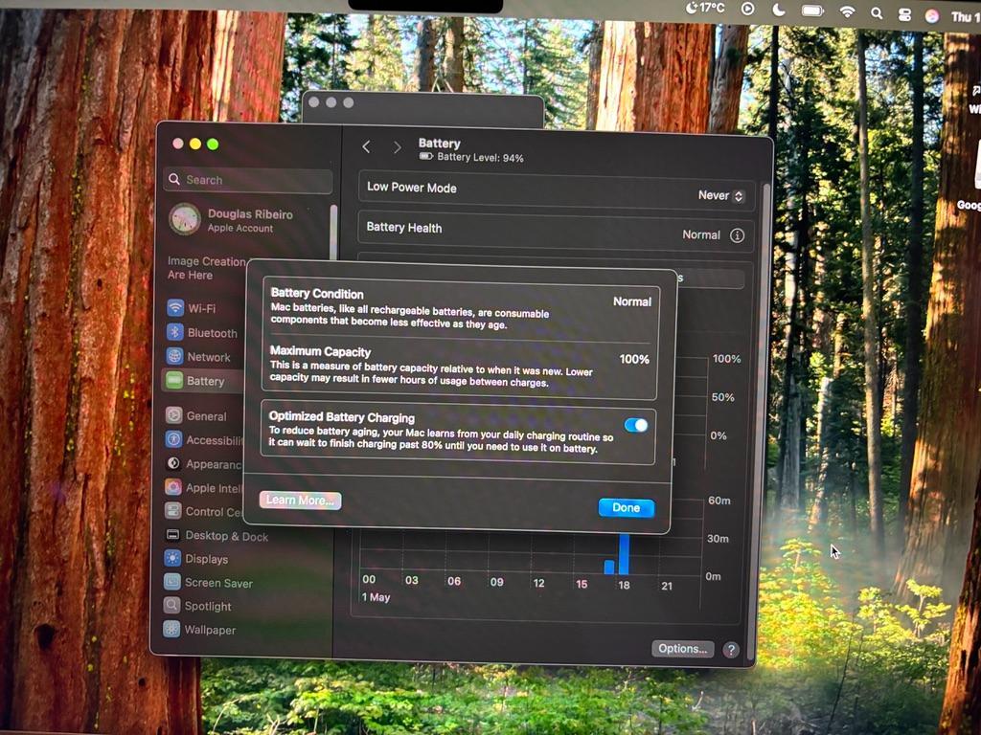Click the Options... button
The height and width of the screenshot is (735, 981).
coord(682,649)
